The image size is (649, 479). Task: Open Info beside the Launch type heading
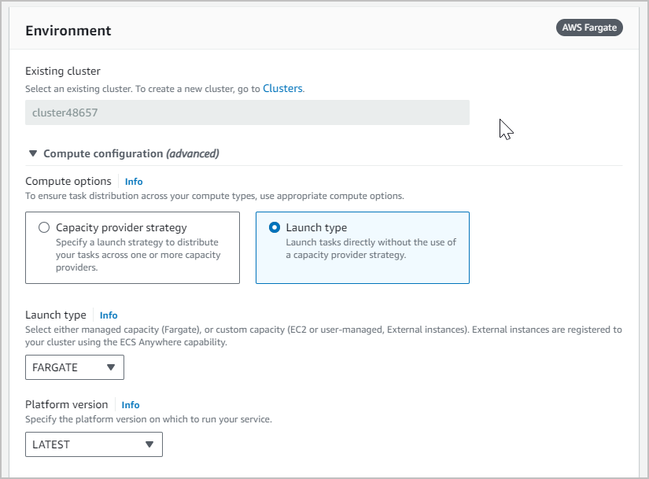pyautogui.click(x=109, y=315)
